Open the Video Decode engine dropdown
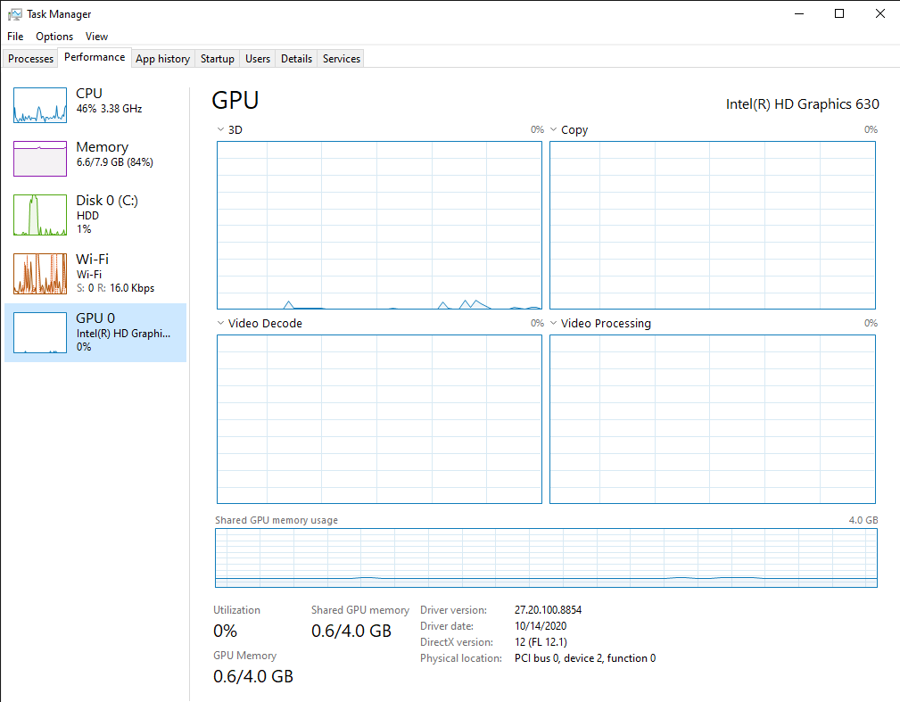Viewport: 900px width, 702px height. point(220,323)
